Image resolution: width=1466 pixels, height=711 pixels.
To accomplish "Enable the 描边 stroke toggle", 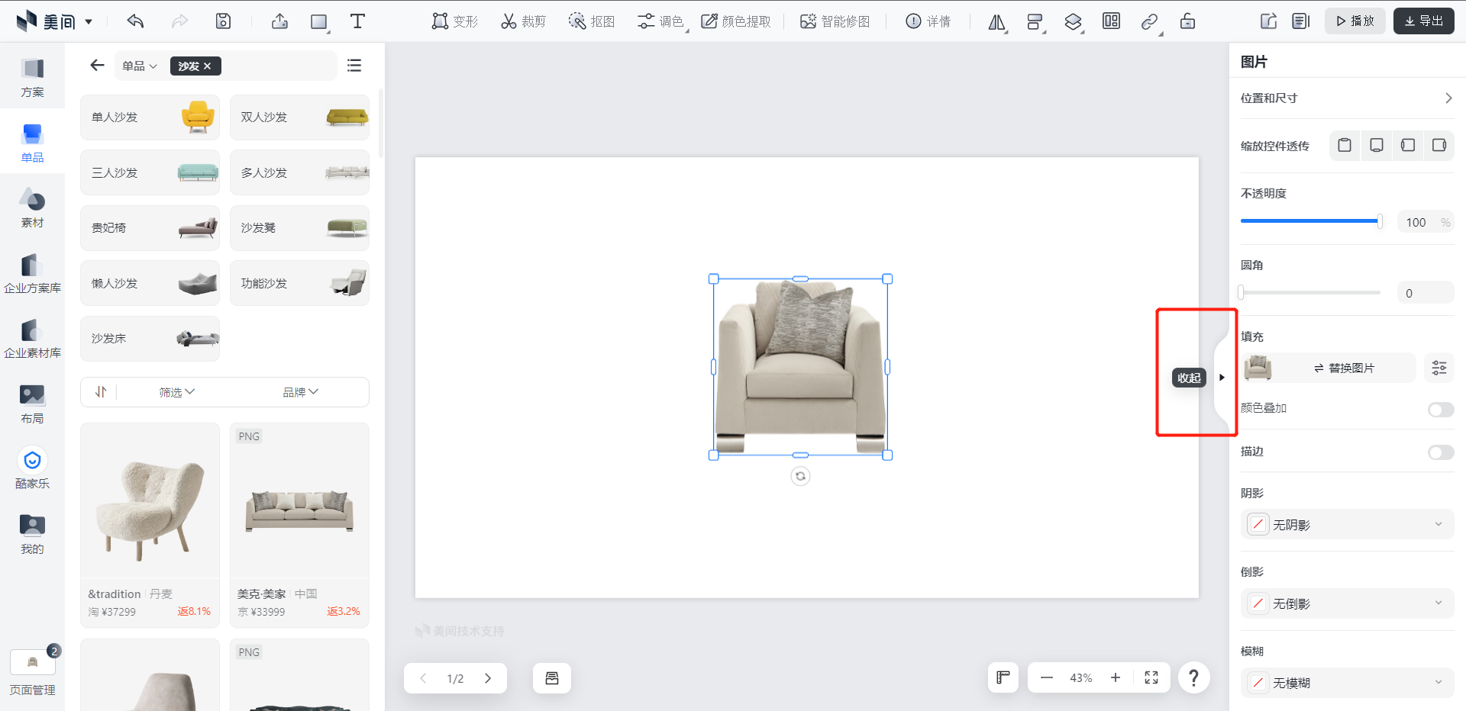I will (x=1440, y=452).
